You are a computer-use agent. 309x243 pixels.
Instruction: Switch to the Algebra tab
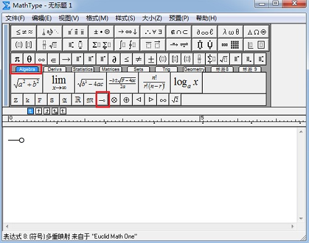[x=27, y=69]
